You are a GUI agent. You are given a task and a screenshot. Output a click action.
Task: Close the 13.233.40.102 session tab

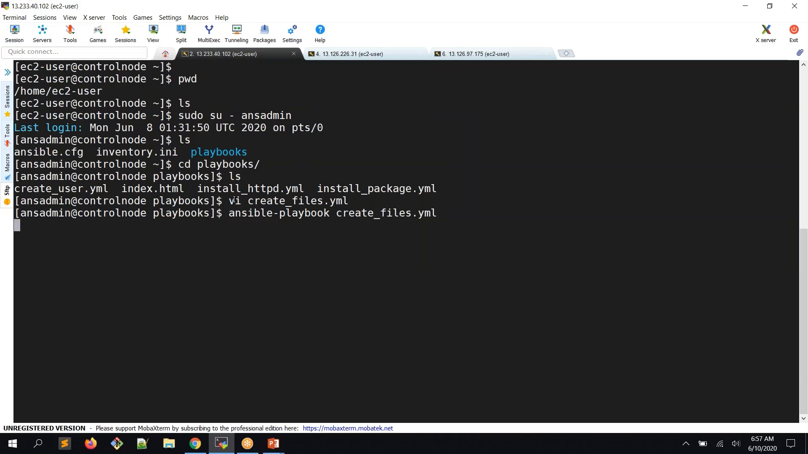click(294, 53)
